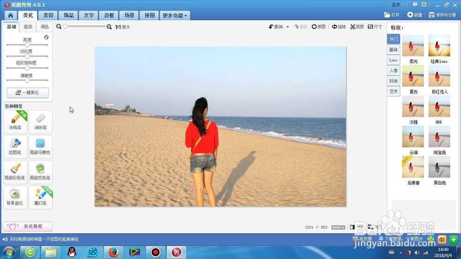Switch to the 饰品 tab
The width and height of the screenshot is (461, 259).
pyautogui.click(x=69, y=15)
